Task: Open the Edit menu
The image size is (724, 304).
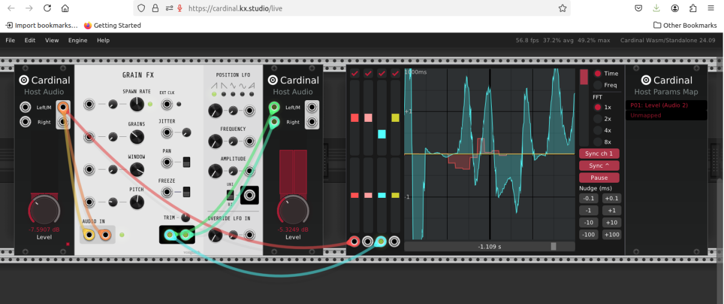Action: tap(30, 40)
